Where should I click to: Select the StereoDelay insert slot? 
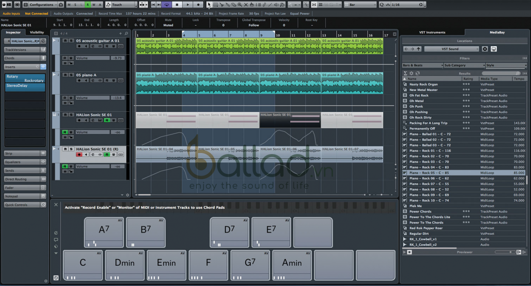pyautogui.click(x=25, y=87)
